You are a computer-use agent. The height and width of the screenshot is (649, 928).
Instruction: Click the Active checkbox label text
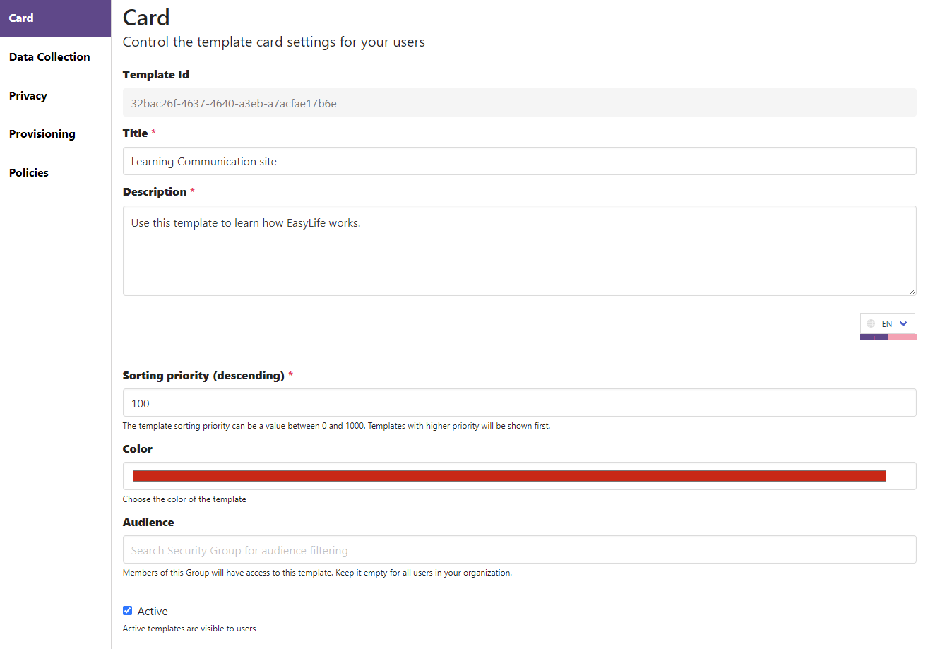pos(153,612)
